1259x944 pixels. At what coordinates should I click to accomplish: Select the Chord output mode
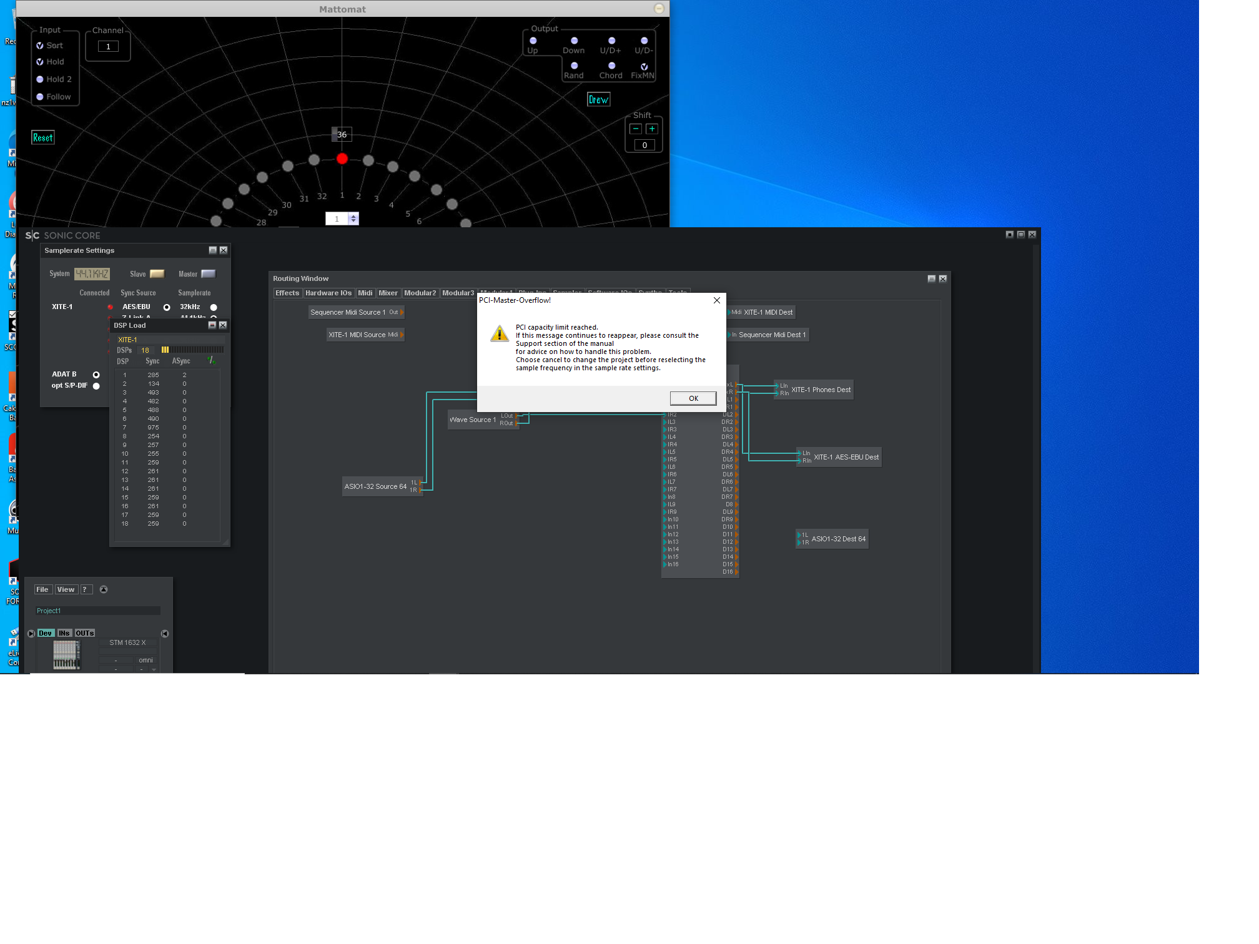(x=611, y=66)
